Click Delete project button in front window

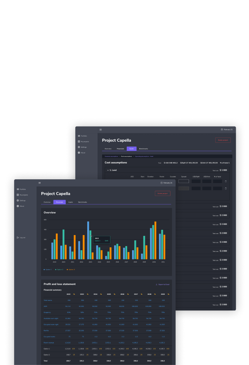coord(162,193)
